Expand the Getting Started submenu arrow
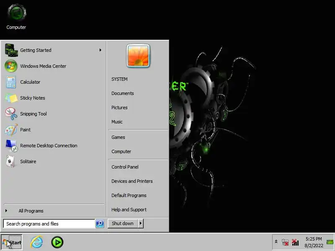The width and height of the screenshot is (335, 251). 100,50
